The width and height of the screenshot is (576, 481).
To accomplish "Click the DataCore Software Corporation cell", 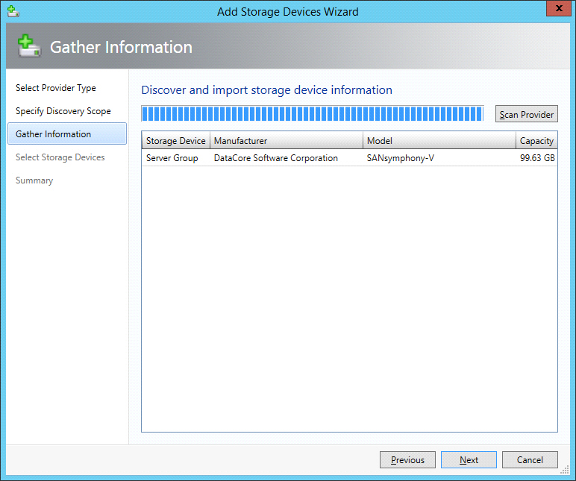I will point(276,158).
